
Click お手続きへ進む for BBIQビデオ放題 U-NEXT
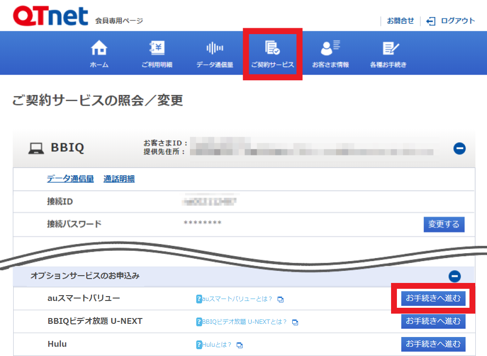point(433,321)
